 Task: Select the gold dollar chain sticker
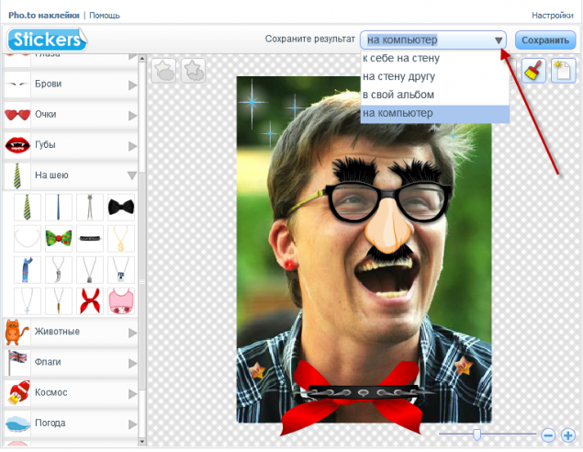121,238
